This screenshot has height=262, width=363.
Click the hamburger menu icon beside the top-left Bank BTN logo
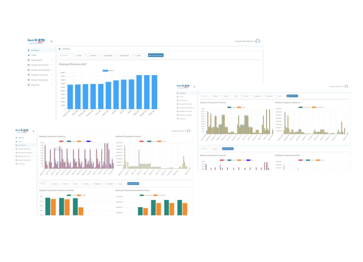[x=51, y=41]
